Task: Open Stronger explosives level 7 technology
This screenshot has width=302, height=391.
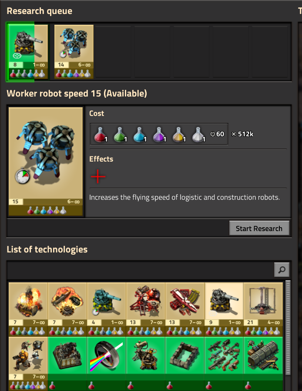Action: 67,309
